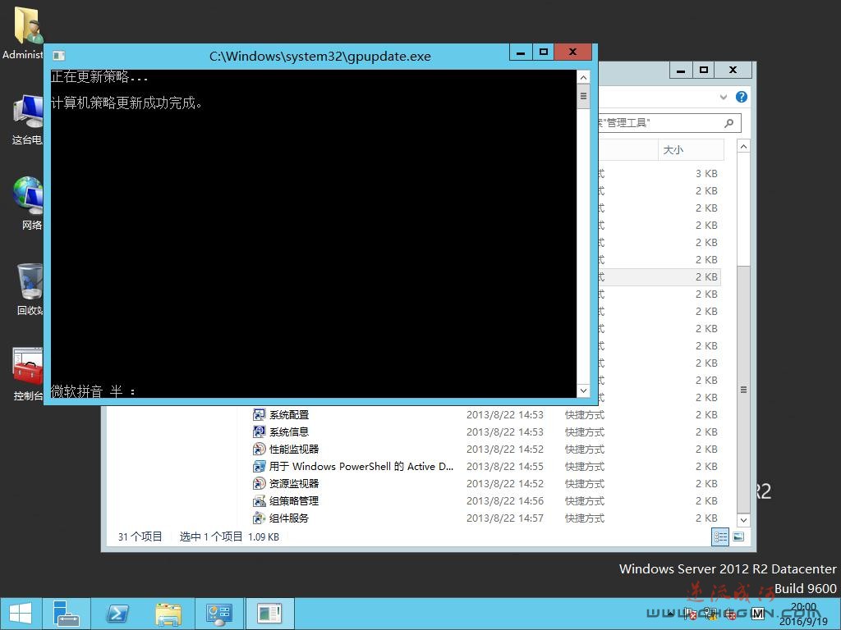Minimize the Explorer 管理工具 window
This screenshot has width=841, height=630.
(x=681, y=71)
